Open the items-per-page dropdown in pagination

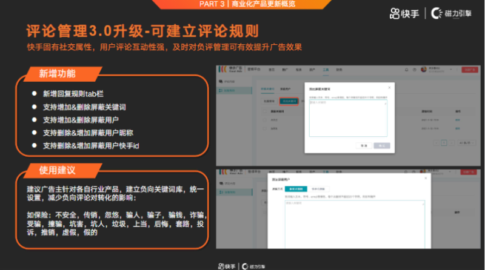[x=467, y=143]
